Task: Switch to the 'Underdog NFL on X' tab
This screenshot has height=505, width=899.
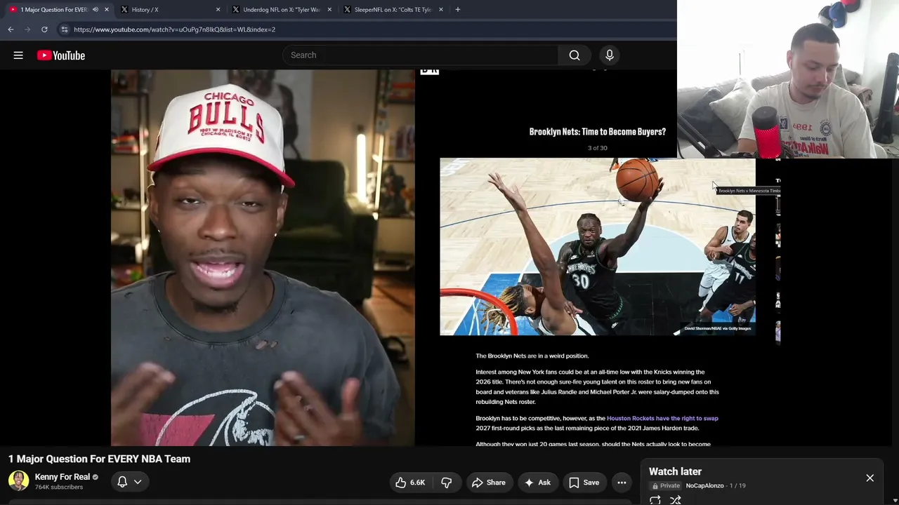Action: (x=281, y=10)
